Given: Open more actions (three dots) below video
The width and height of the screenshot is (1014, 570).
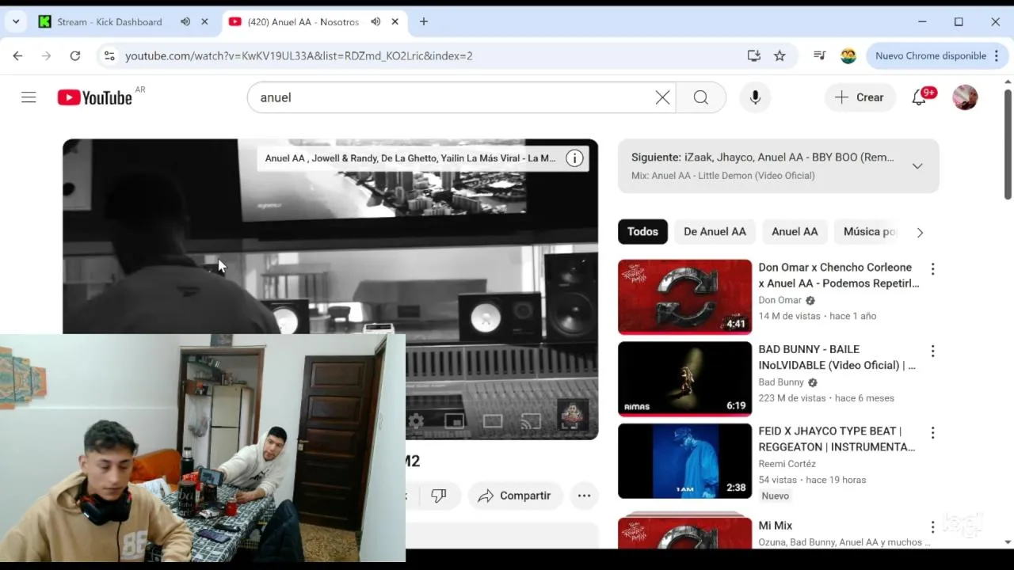Looking at the screenshot, I should (x=584, y=496).
